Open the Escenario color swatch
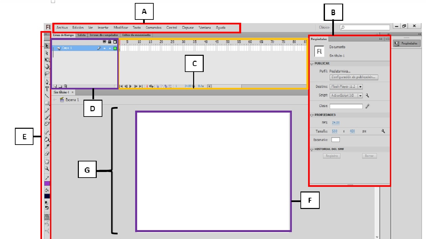Screen dimensions: 426x239 tap(336, 139)
